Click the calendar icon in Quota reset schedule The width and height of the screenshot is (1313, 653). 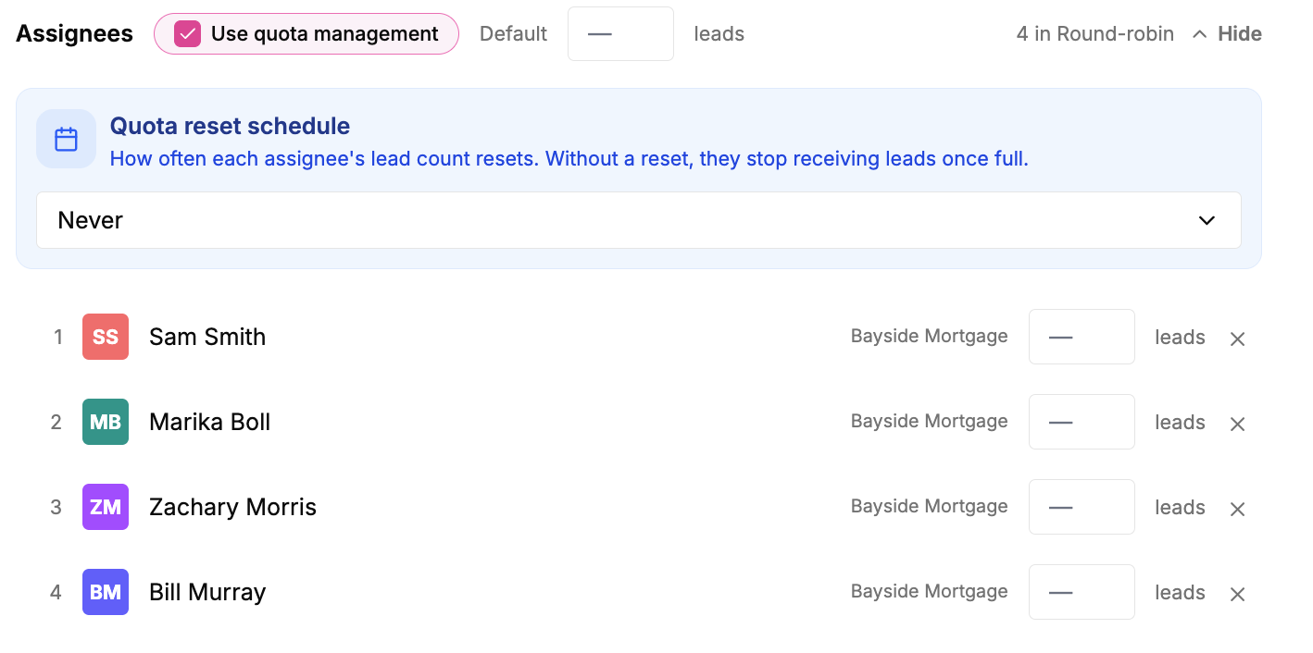[67, 140]
